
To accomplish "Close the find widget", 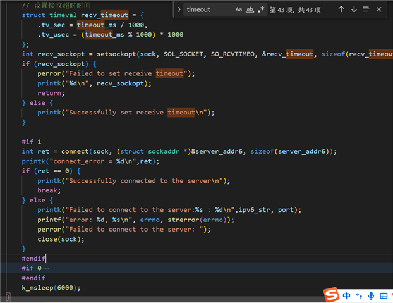I will pyautogui.click(x=379, y=9).
